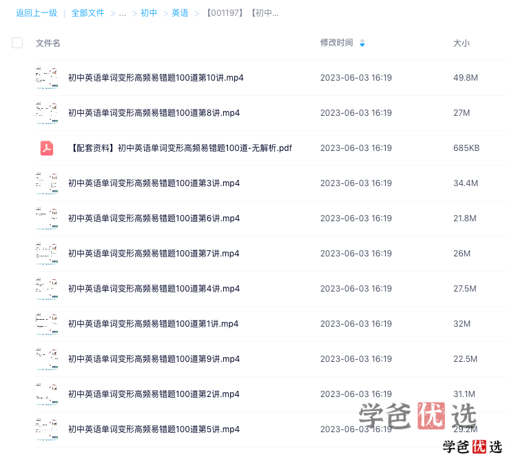Click the 26M size value
The height and width of the screenshot is (457, 507).
[x=462, y=254]
